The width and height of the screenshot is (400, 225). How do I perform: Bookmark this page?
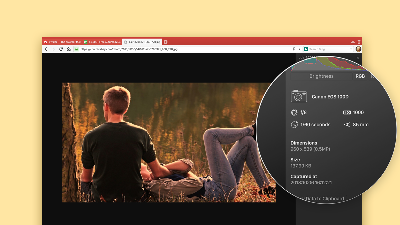point(294,49)
